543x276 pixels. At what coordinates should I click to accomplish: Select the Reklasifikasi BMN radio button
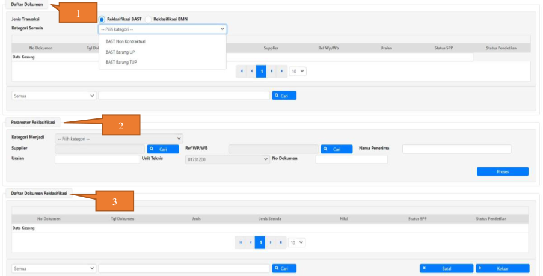[x=148, y=20]
